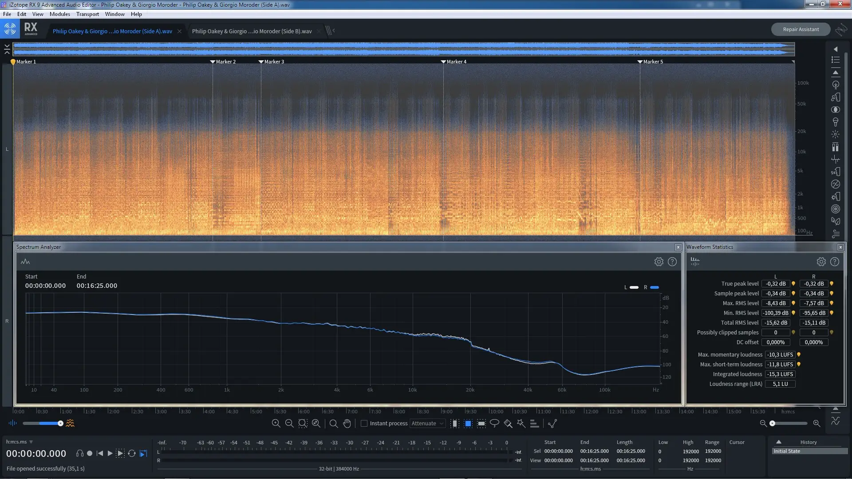The width and height of the screenshot is (852, 479).
Task: Open the Dialogue Isolate microphone module
Action: point(836,122)
